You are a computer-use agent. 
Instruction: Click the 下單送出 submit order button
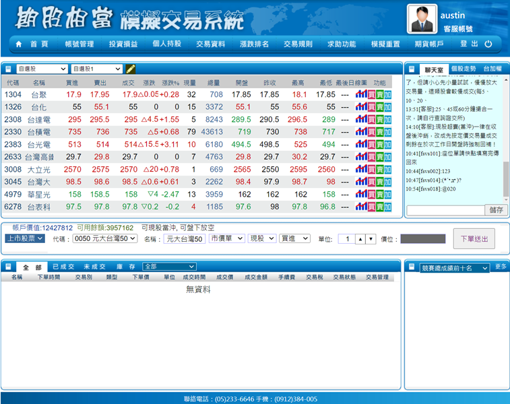click(475, 238)
